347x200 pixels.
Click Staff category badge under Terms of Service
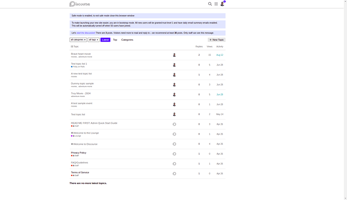[75, 175]
